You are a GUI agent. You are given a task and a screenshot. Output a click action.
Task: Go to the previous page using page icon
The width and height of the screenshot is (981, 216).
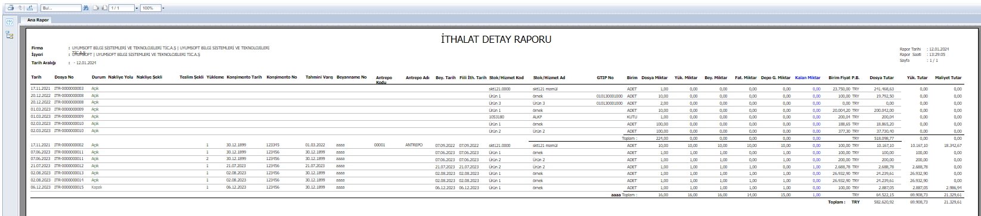pyautogui.click(x=104, y=8)
